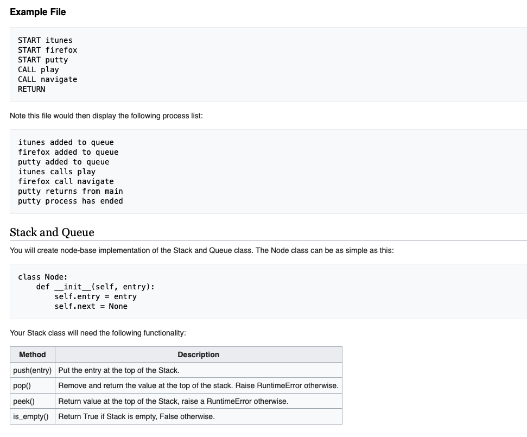The height and width of the screenshot is (437, 527).
Task: Click the Description column header
Action: tap(198, 354)
